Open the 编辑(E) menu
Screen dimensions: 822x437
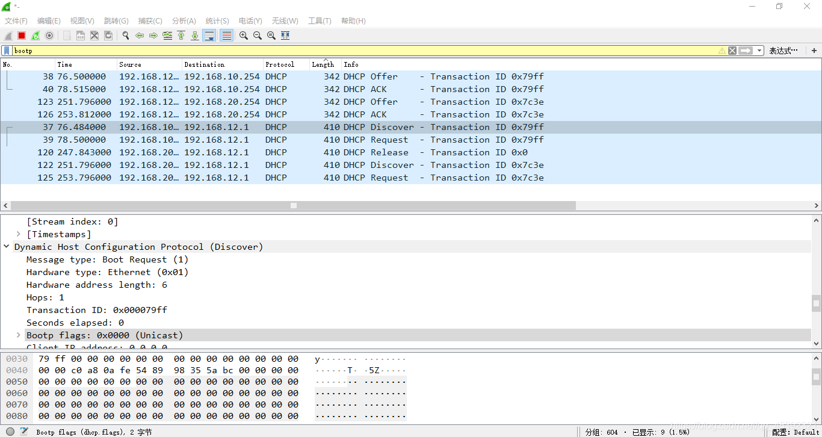(49, 20)
